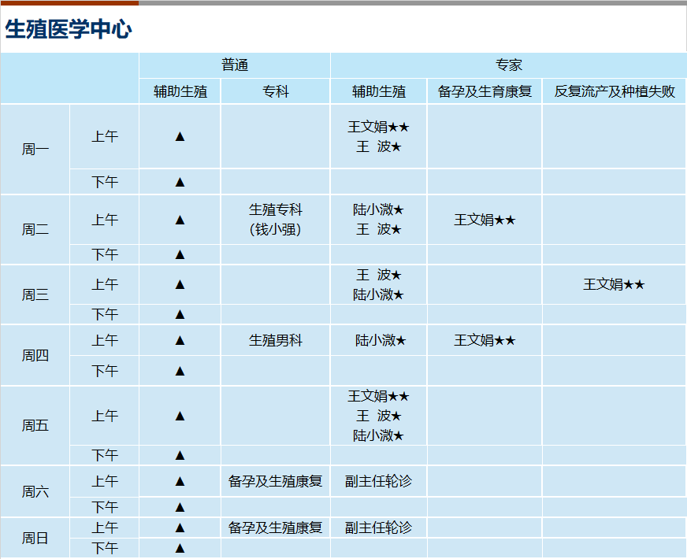Select the 专家 column group header
Viewport: 687px width, 559px height.
click(x=508, y=65)
